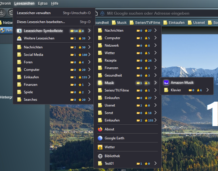This screenshot has height=171, width=218.
Task: Open the Hilfe menu
Action: [55, 3]
